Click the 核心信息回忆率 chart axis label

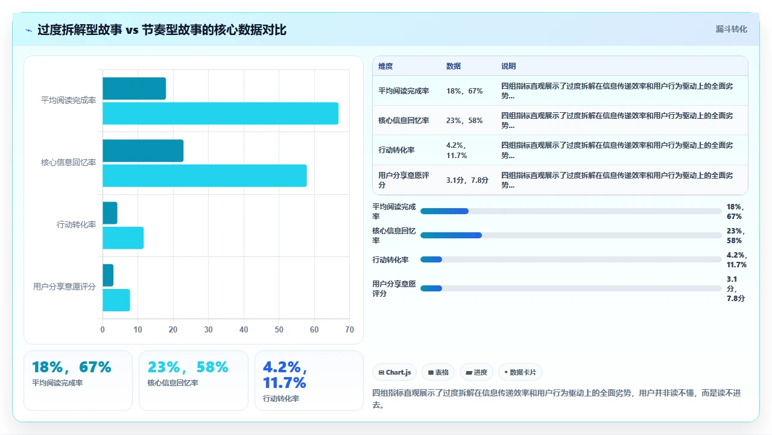click(x=68, y=163)
